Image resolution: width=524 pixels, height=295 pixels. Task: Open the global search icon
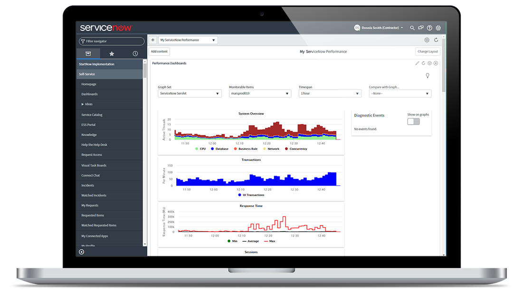pyautogui.click(x=412, y=28)
